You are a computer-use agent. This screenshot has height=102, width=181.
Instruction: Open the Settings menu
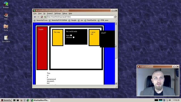[57, 14]
